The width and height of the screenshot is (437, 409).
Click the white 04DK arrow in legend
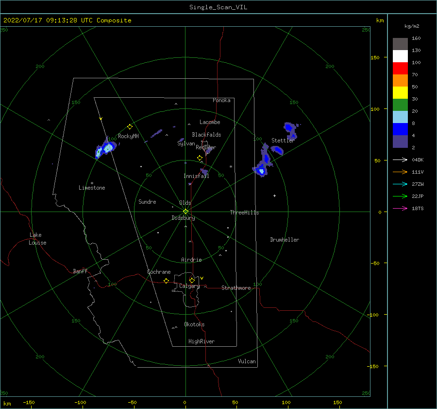point(400,160)
